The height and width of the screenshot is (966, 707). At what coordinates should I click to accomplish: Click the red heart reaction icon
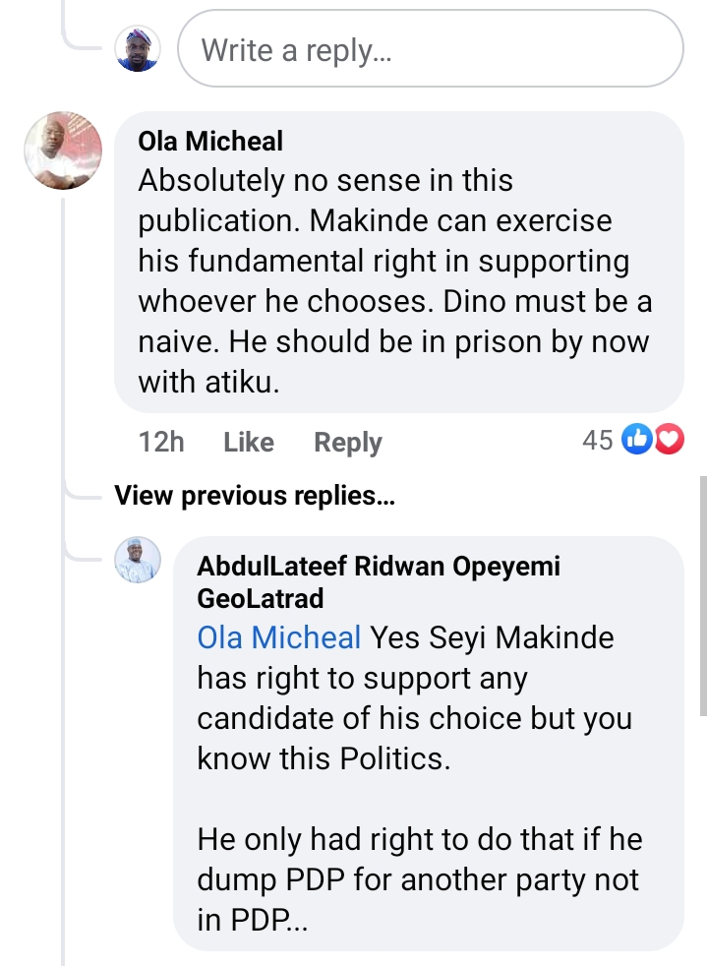pos(669,441)
